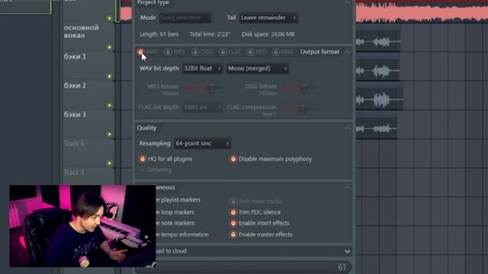The width and height of the screenshot is (488, 274).
Task: Click the 'playlist markers' option label
Action: coord(181,200)
